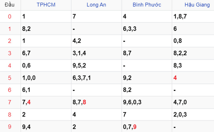214x132 pixels.
Task: Select the red row label 0
Action: click(10, 17)
